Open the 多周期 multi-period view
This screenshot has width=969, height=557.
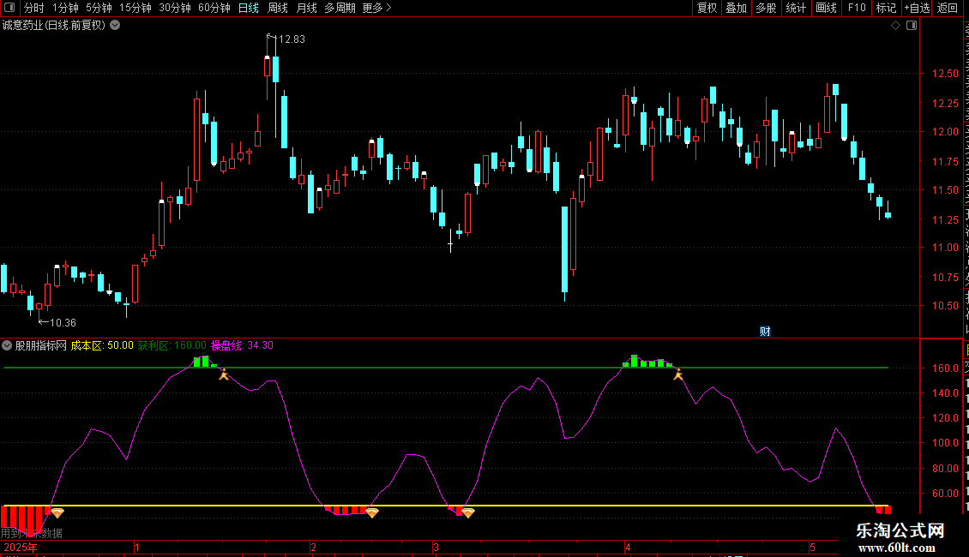pyautogui.click(x=340, y=8)
